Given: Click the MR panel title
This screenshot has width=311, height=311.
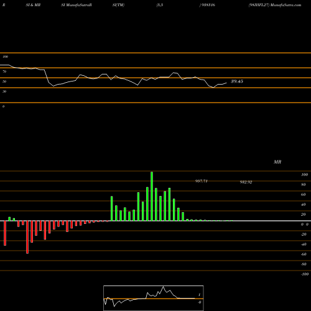Looking at the screenshot, I should pos(277,162).
